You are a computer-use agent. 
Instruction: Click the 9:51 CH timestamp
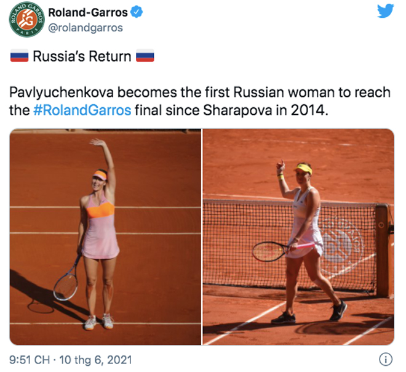pos(30,360)
